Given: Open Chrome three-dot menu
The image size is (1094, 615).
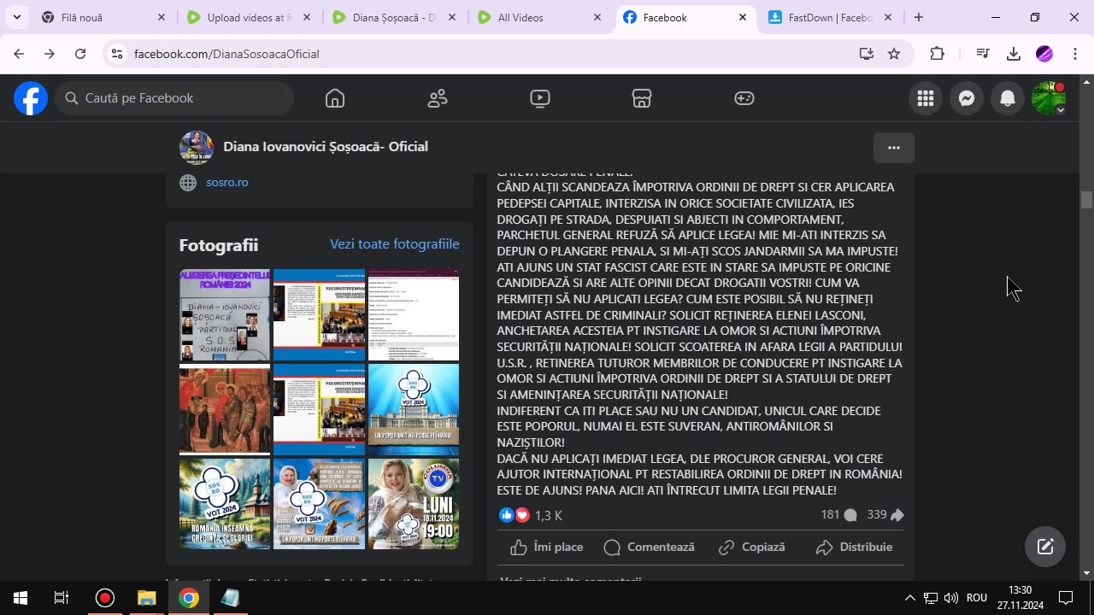Looking at the screenshot, I should pyautogui.click(x=1075, y=54).
